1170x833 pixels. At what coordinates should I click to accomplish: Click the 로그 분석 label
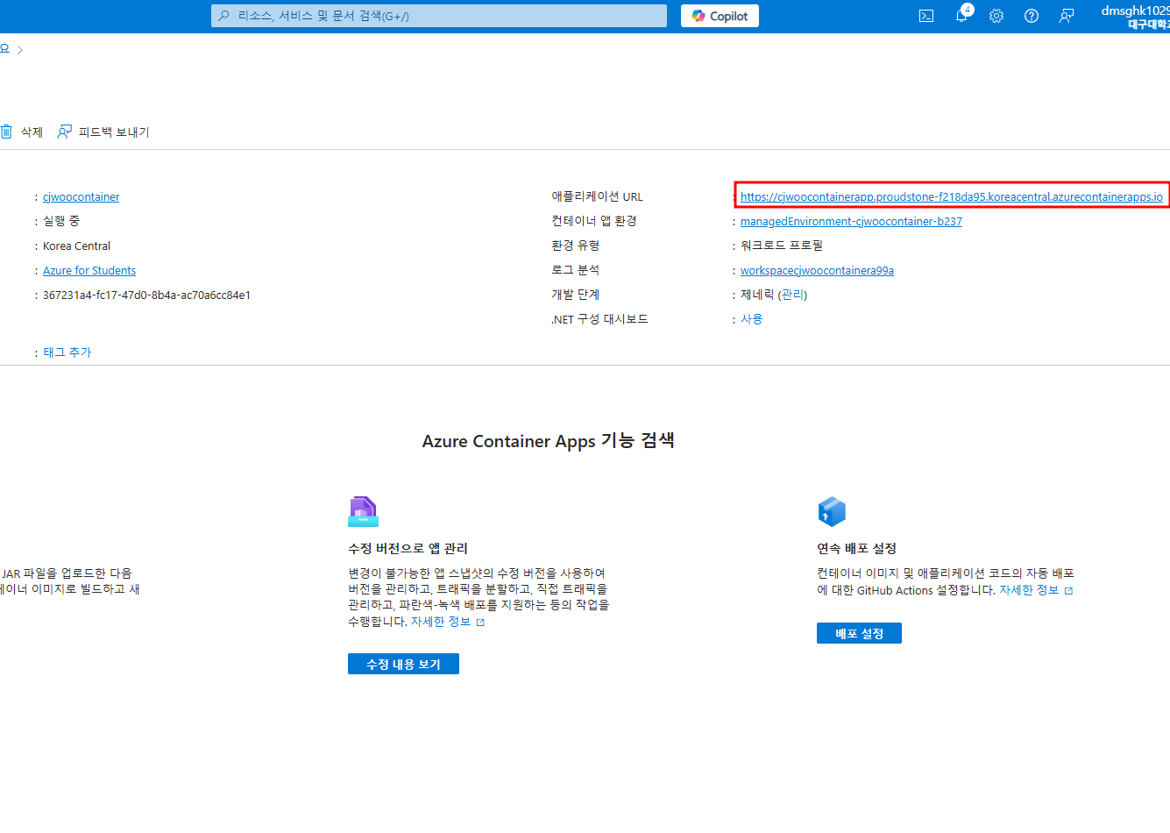point(575,270)
